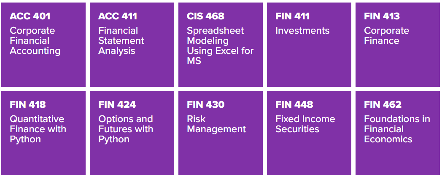The width and height of the screenshot is (442, 176).
Task: Click the "FIN 462" course code heading
Action: 383,105
